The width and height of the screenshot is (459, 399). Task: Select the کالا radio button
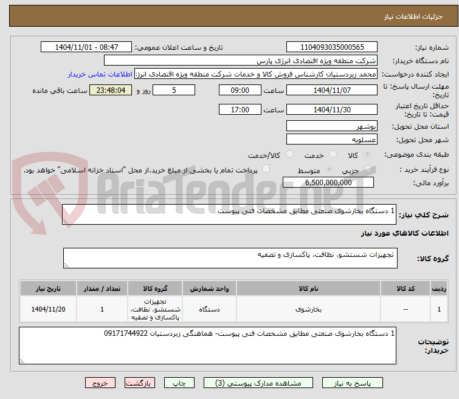(367, 154)
